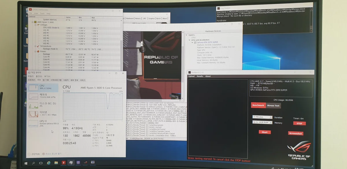Open Bench tab in CPU-Z
Image resolution: width=347 pixels, height=169 pixels.
[x=158, y=19]
